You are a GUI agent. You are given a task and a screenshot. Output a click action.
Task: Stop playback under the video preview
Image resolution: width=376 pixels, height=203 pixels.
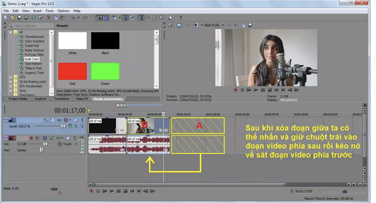coord(269,90)
